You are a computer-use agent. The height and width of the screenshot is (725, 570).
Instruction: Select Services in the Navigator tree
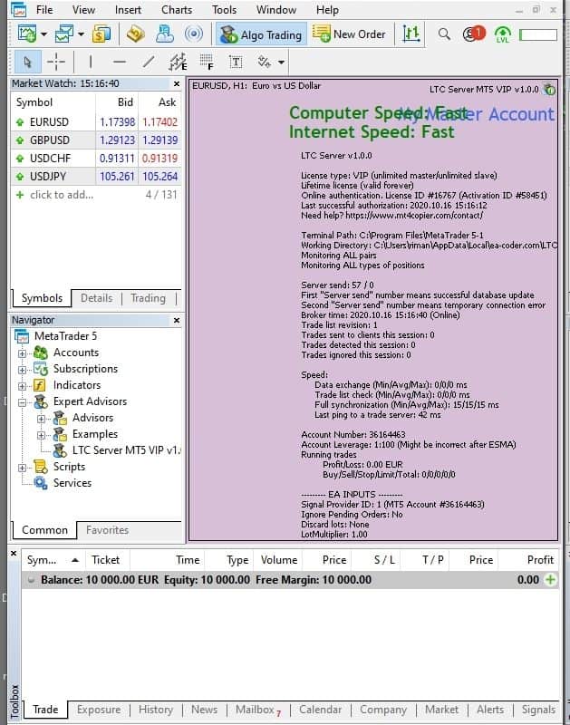(x=72, y=483)
